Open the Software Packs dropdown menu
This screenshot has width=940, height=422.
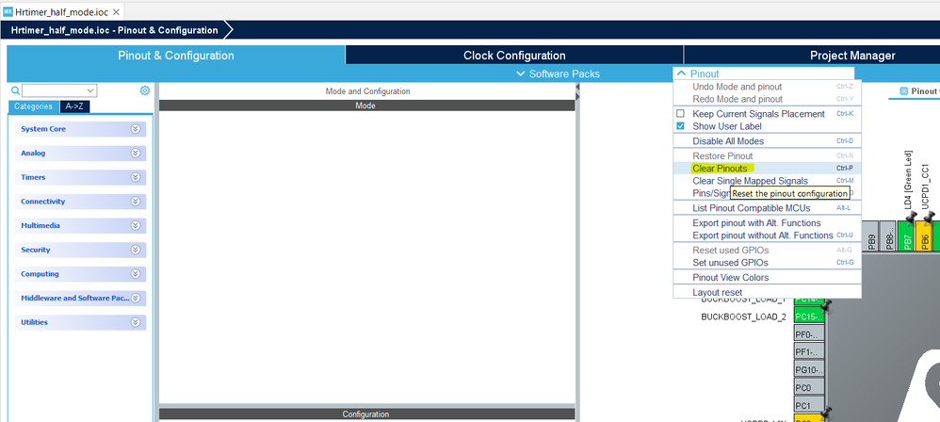[558, 73]
